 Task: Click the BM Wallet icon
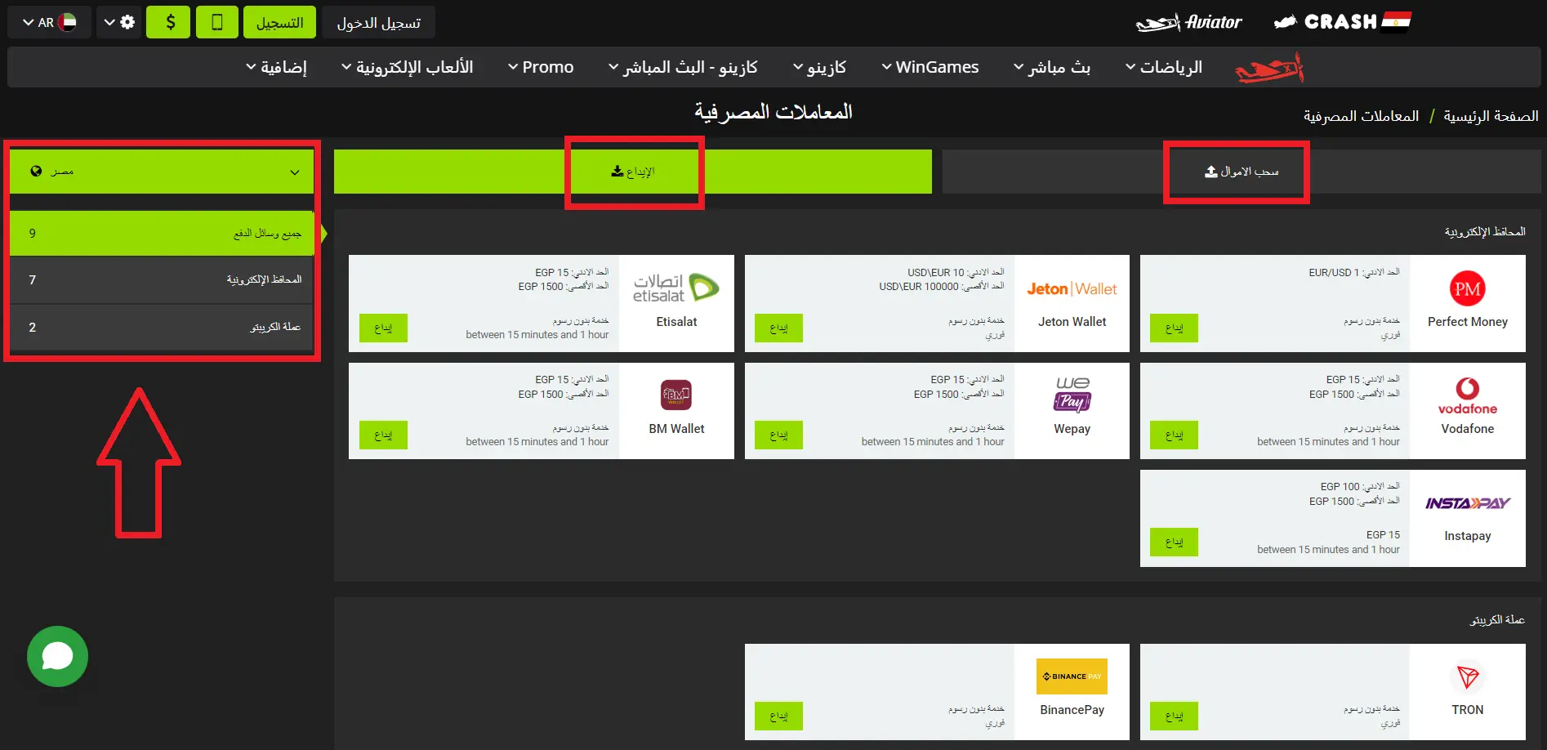pos(676,395)
